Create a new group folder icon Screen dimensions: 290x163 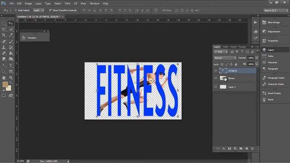pyautogui.click(x=241, y=149)
